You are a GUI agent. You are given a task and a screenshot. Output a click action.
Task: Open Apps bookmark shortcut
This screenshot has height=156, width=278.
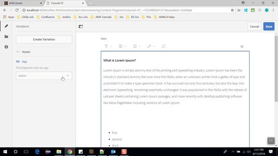coord(9,17)
